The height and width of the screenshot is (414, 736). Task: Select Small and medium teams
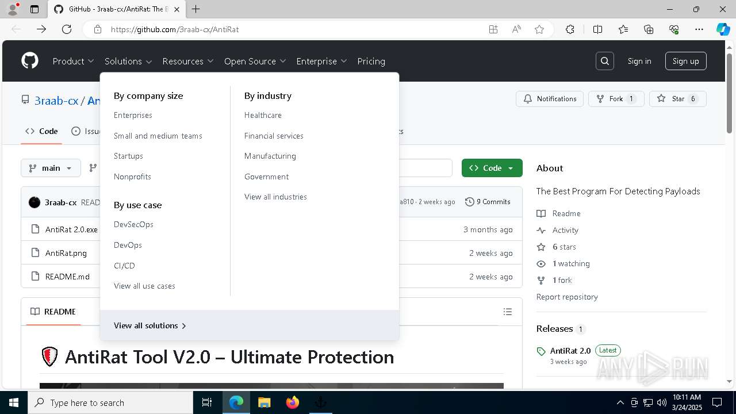tap(158, 136)
